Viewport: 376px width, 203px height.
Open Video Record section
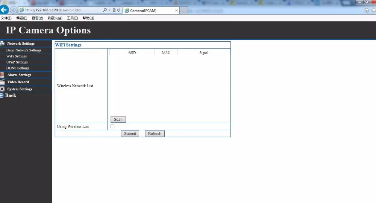18,82
